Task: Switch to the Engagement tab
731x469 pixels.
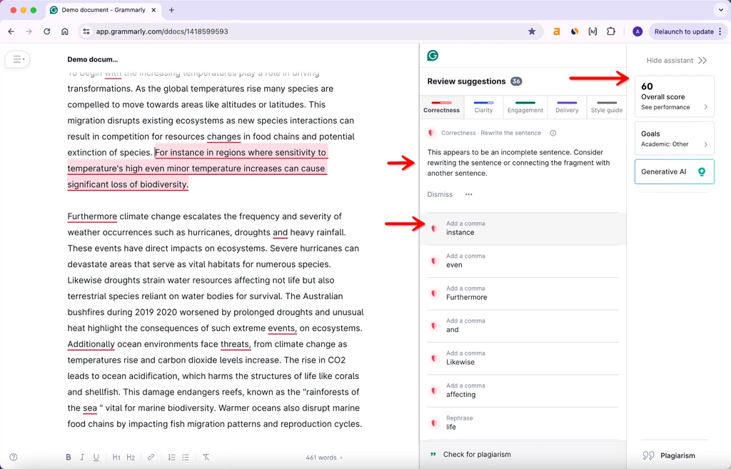Action: tap(525, 106)
